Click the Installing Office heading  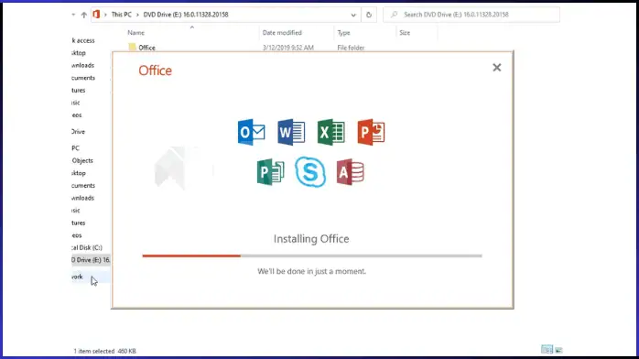coord(311,239)
